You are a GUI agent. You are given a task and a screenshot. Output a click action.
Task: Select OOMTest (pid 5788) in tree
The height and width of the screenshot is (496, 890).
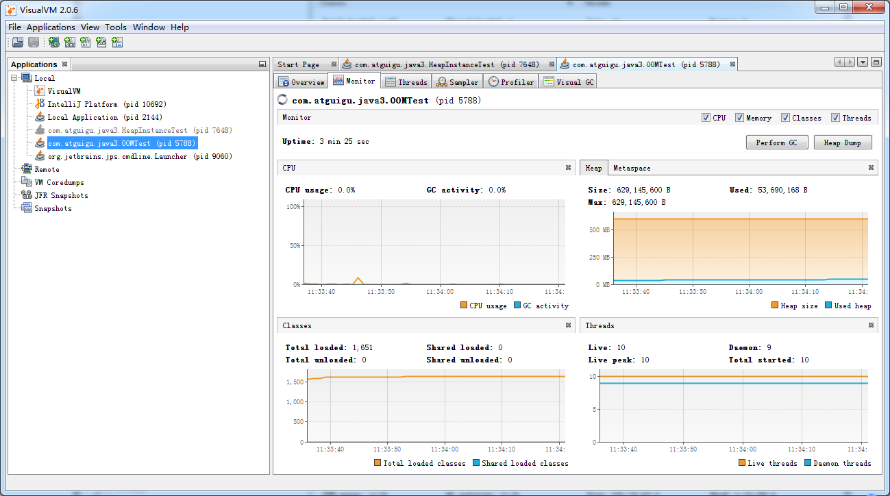(x=122, y=143)
